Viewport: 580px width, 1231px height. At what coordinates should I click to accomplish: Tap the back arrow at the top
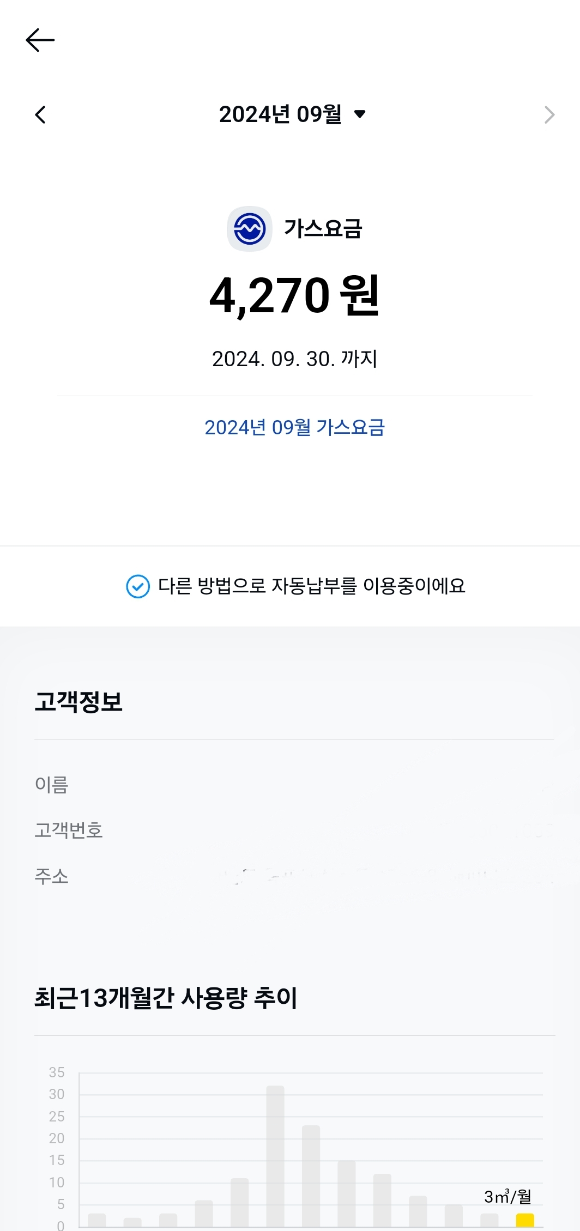point(40,40)
